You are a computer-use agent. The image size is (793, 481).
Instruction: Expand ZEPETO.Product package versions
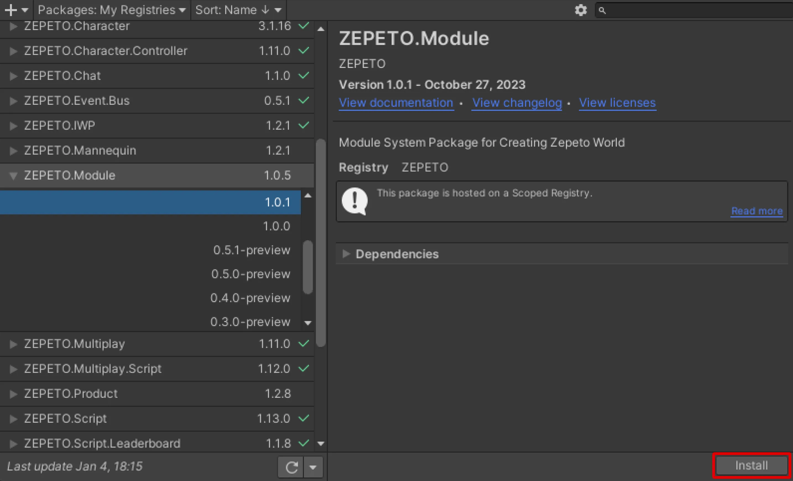tap(13, 394)
